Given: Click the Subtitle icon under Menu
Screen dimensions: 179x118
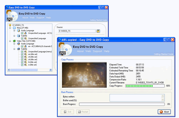Looking at the screenshot, I should [19, 36].
